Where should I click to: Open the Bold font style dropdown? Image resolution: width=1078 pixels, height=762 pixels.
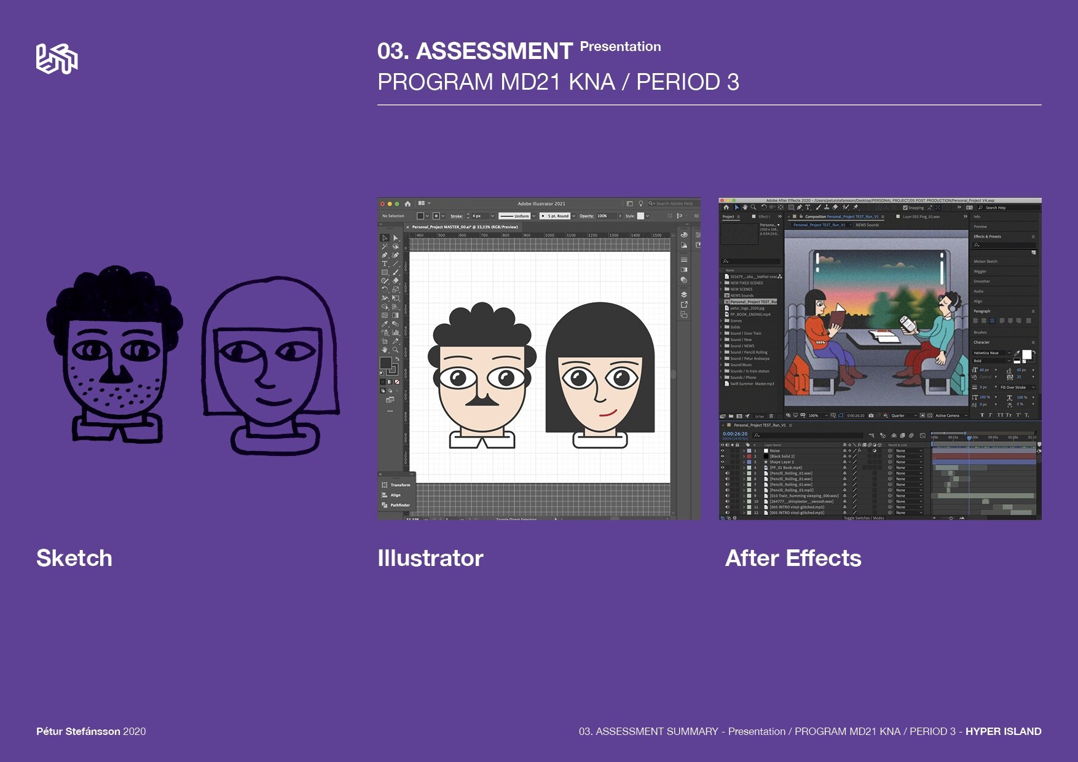pos(991,361)
